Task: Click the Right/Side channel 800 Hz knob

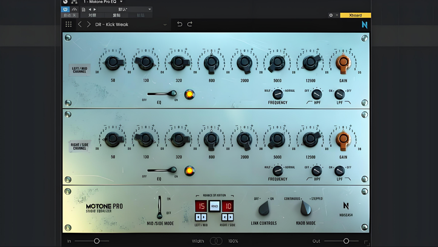Action: click(x=211, y=139)
